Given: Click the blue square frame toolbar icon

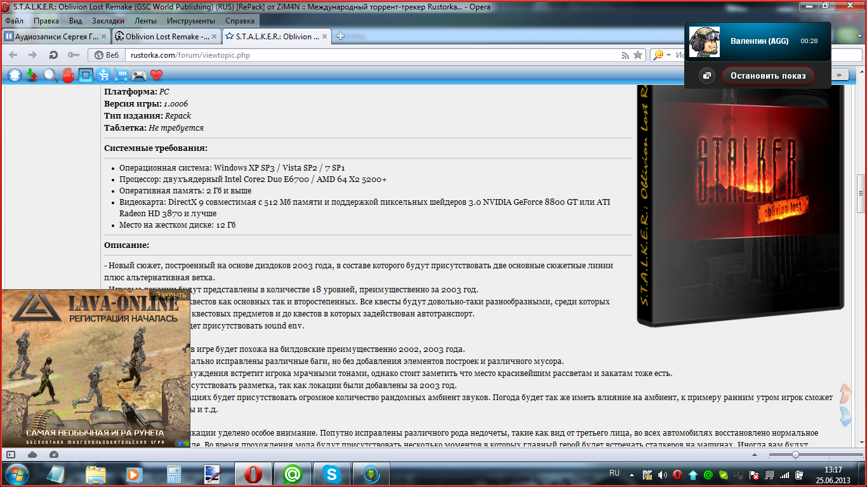Looking at the screenshot, I should click(x=86, y=75).
